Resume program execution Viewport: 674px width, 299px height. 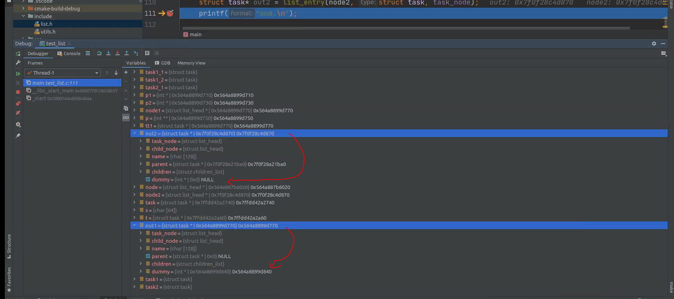point(18,74)
